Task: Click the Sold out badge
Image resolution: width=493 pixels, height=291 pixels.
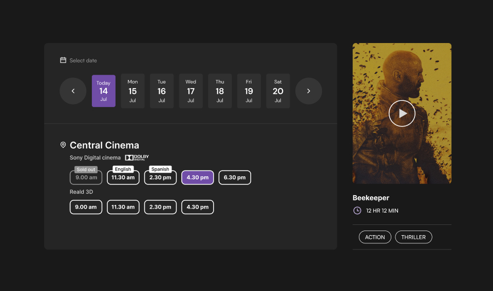Action: (x=86, y=170)
